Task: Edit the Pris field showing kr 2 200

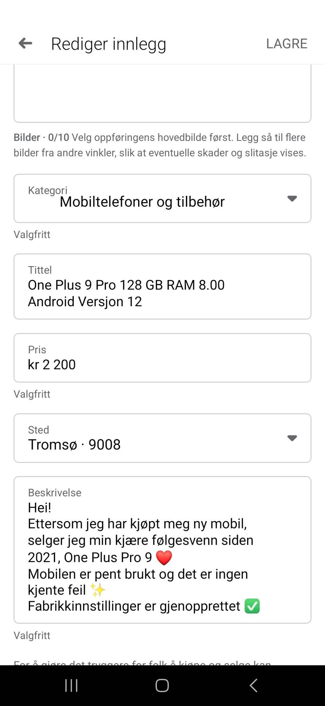Action: point(162,358)
